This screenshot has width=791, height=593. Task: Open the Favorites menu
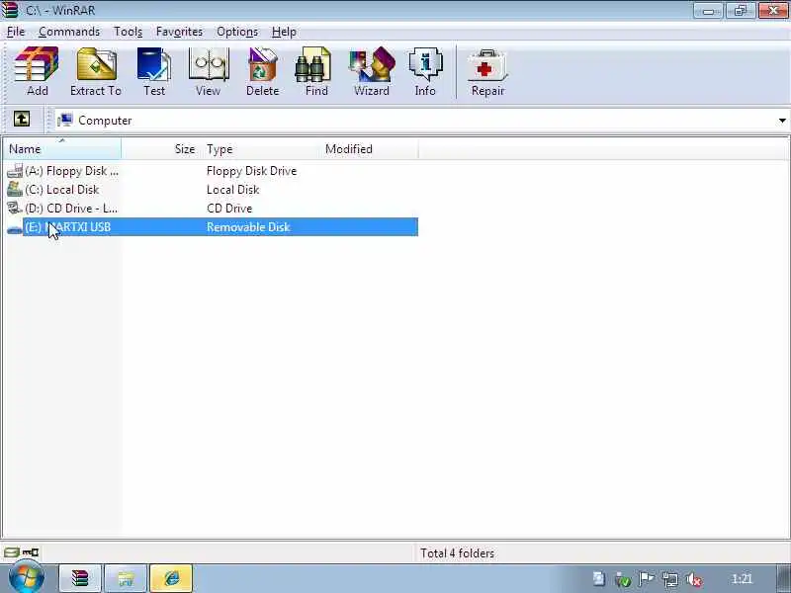(x=179, y=32)
